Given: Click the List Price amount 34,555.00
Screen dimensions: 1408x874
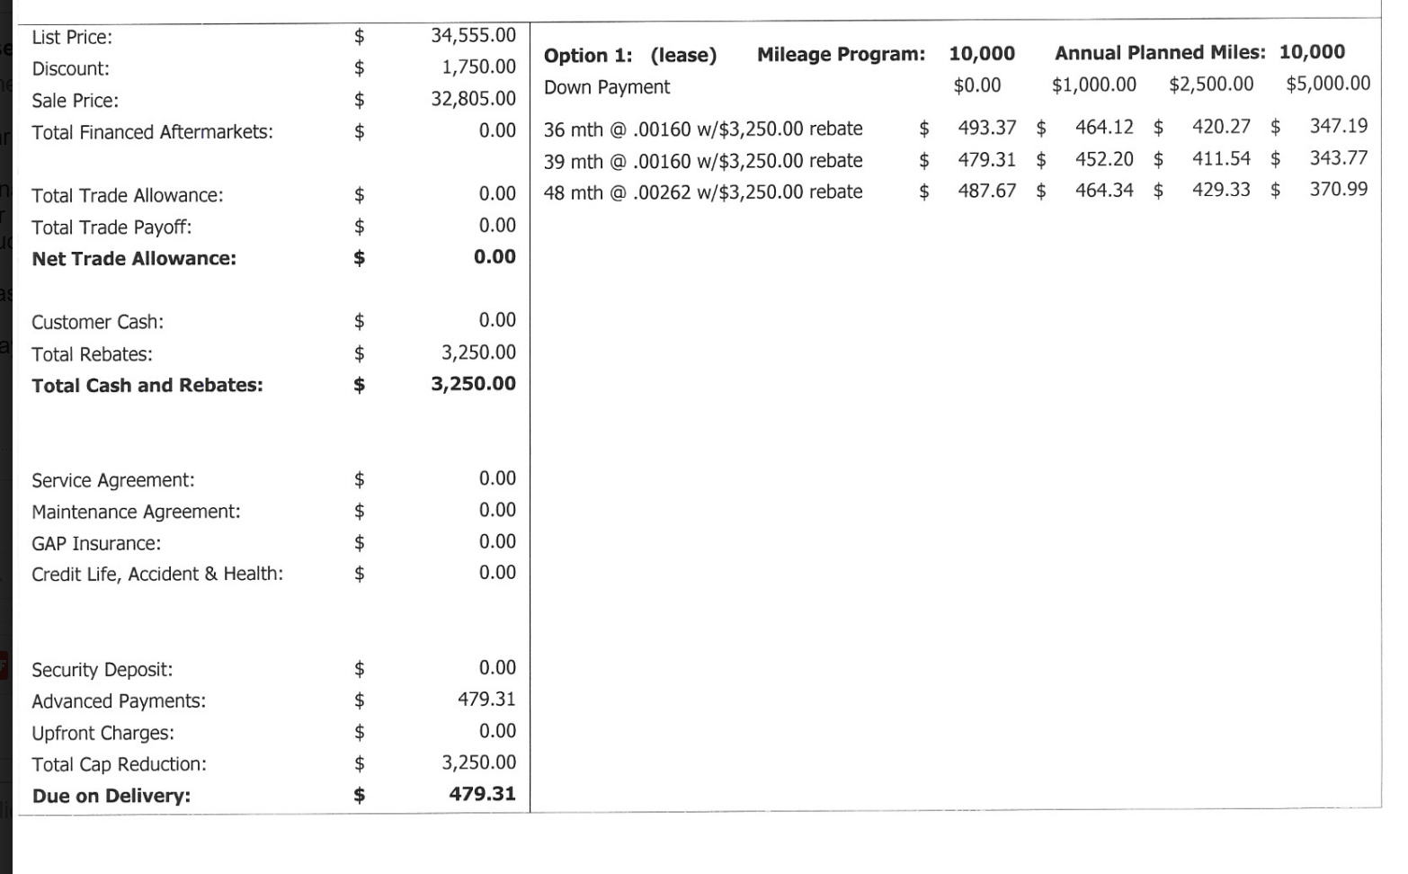Looking at the screenshot, I should [x=473, y=36].
